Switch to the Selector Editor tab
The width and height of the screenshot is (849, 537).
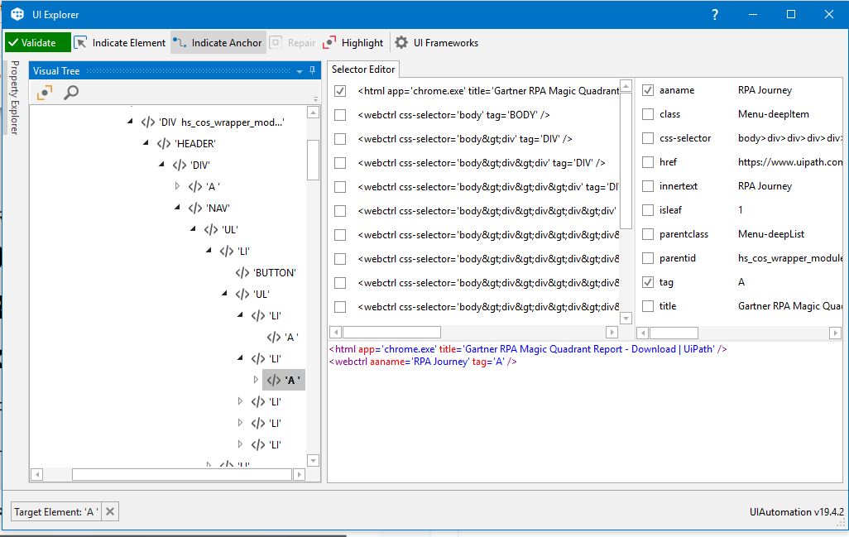(364, 70)
